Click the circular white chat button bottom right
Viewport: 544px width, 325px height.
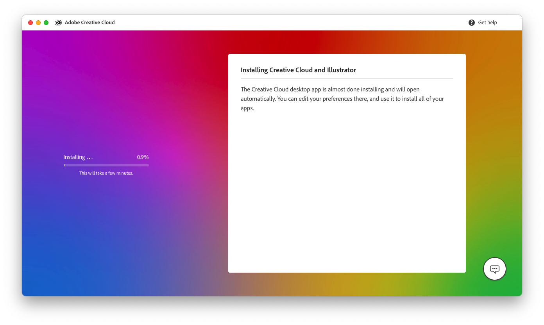[x=494, y=269]
